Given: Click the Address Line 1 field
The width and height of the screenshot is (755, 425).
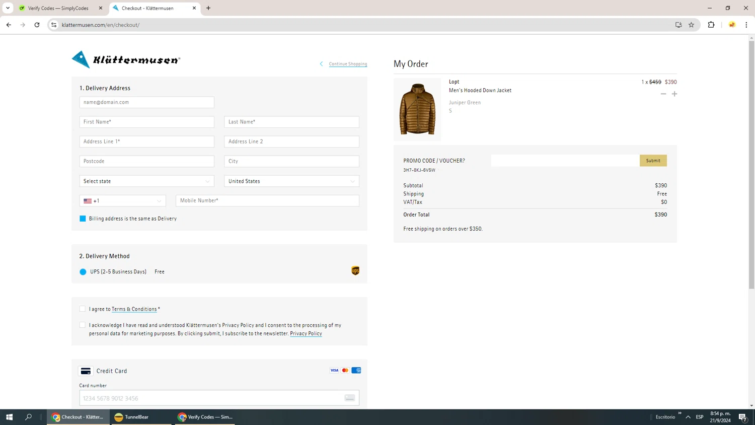Looking at the screenshot, I should (x=146, y=141).
